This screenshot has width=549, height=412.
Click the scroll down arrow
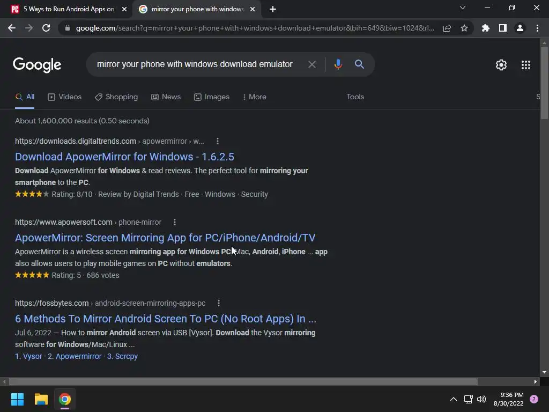[x=544, y=373]
